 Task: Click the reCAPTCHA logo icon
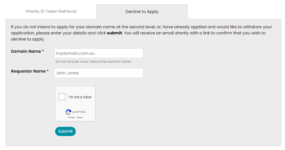tap(68, 112)
